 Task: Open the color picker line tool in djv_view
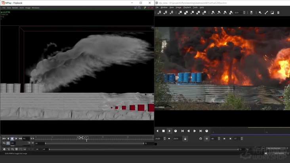coord(266,13)
